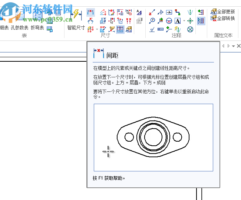The height and width of the screenshot is (200, 241).
Task: Click the attach dimension A-to-A icon
Action: [x=120, y=12]
